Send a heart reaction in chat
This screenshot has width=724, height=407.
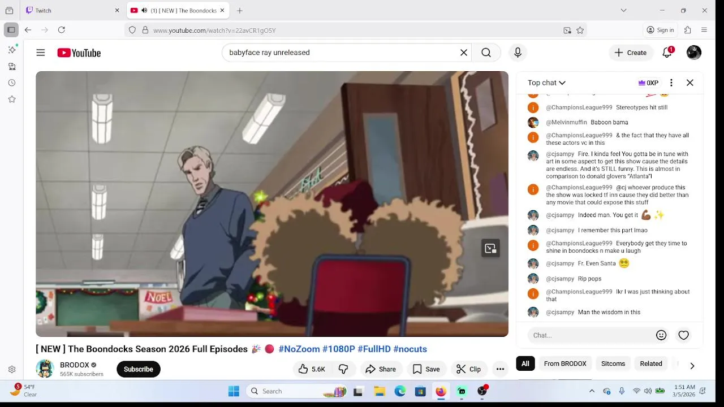pos(684,335)
